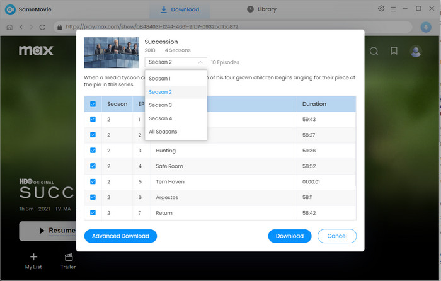Click the Advanced Download button
The width and height of the screenshot is (441, 281).
(120, 236)
